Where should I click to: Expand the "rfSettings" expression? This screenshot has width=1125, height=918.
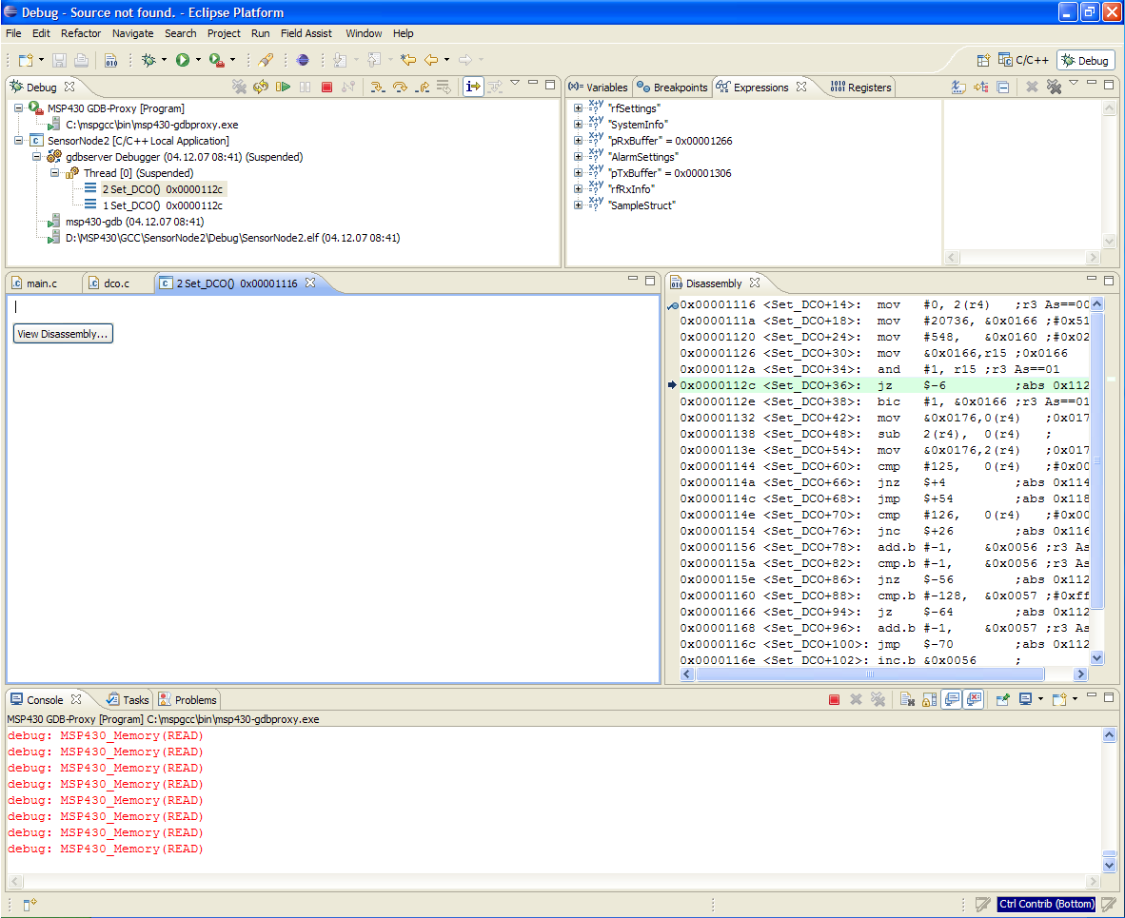coord(578,108)
